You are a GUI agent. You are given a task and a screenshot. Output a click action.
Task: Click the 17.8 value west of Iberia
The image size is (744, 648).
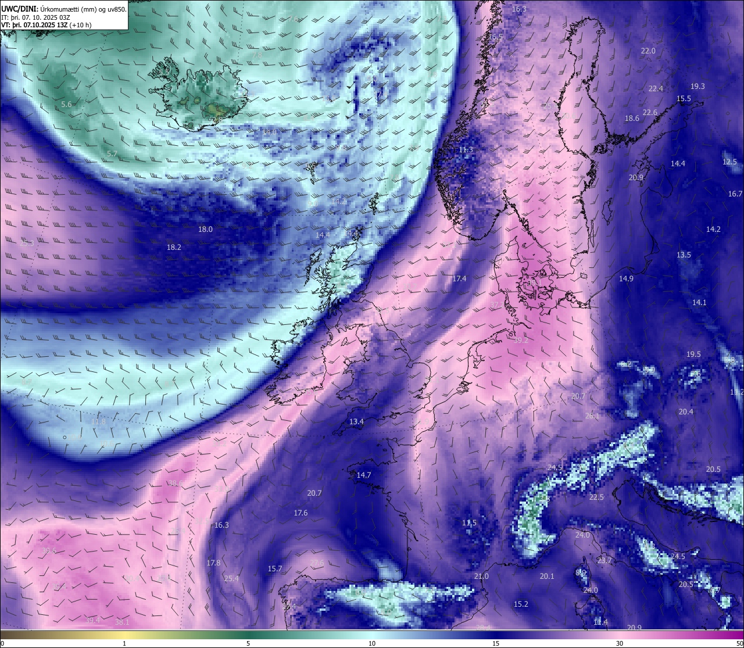pos(213,563)
